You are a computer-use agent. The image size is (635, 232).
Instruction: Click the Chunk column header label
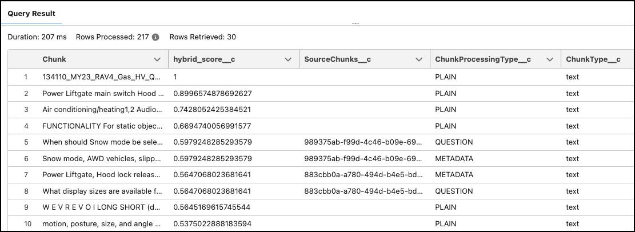[54, 59]
